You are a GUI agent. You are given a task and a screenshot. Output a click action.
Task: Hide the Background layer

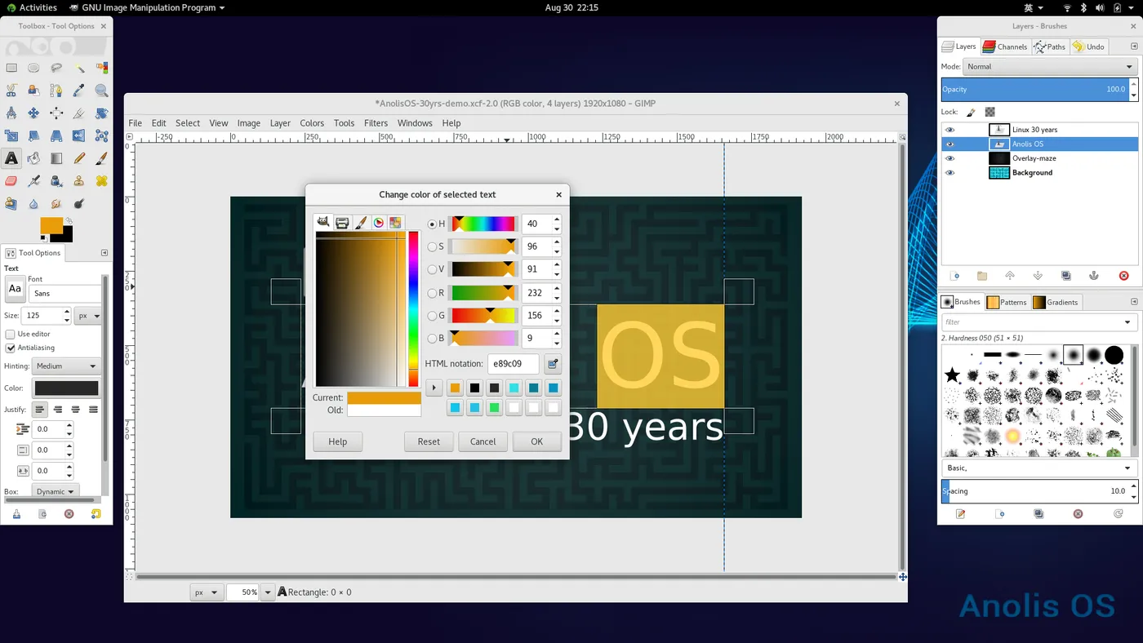click(x=950, y=173)
